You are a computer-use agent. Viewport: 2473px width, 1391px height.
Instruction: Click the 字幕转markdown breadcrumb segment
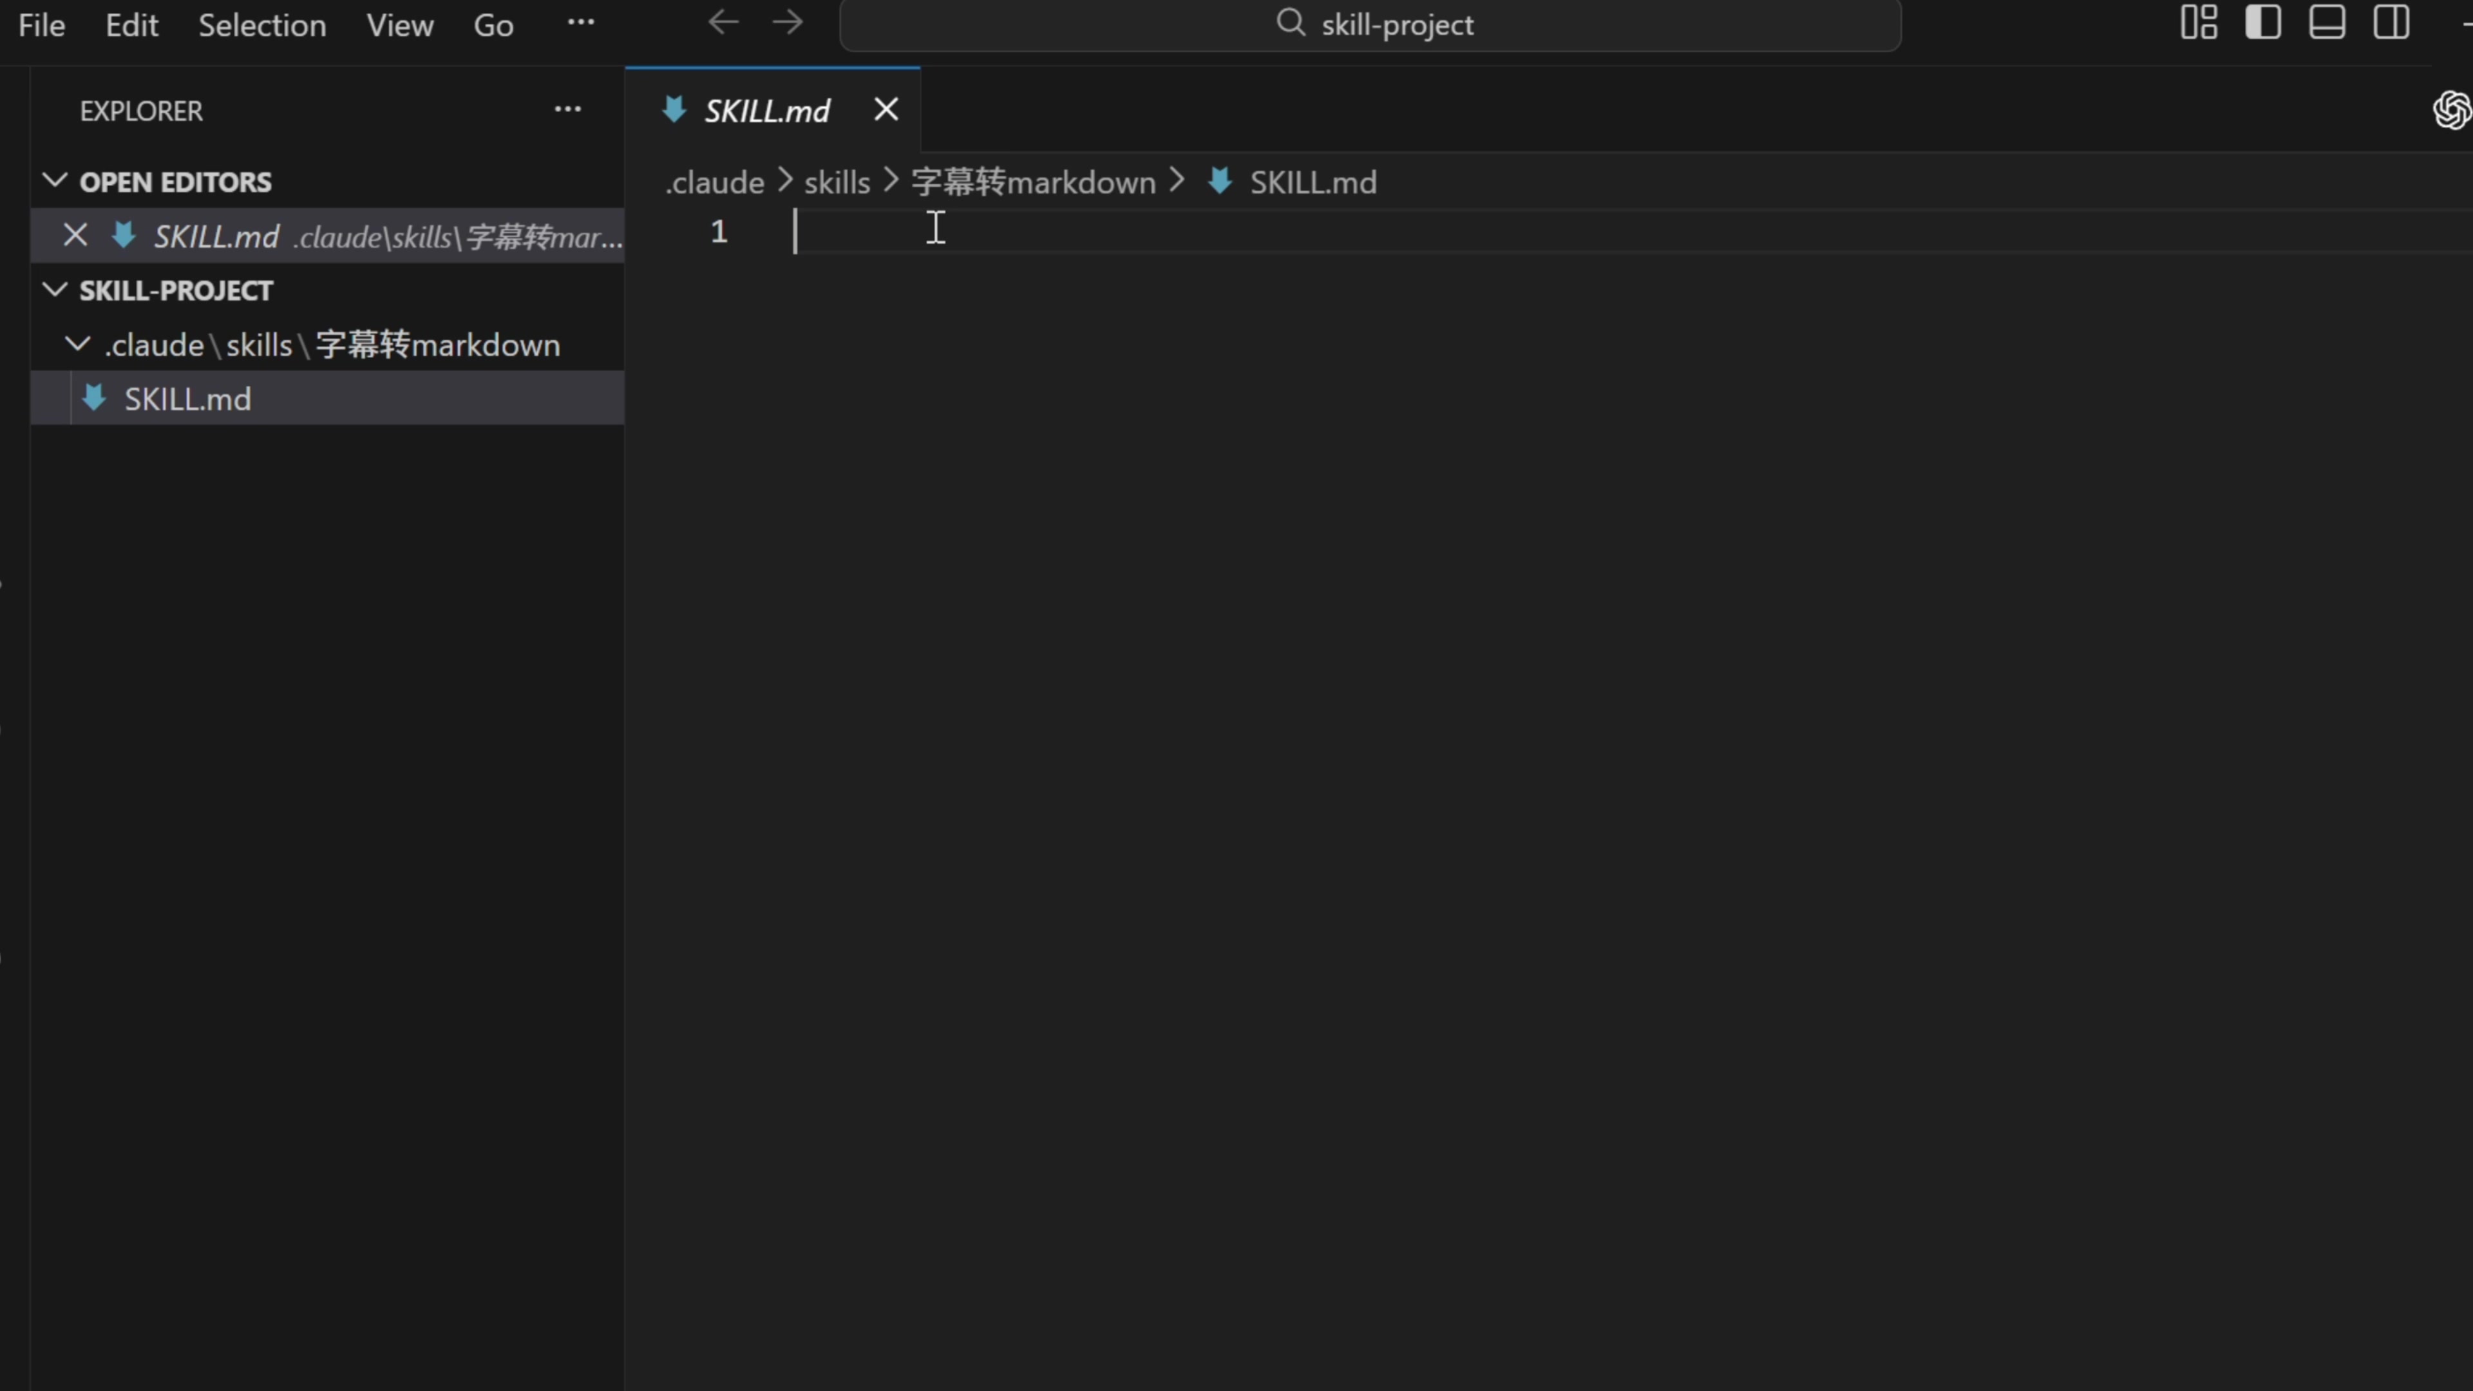pyautogui.click(x=1033, y=182)
